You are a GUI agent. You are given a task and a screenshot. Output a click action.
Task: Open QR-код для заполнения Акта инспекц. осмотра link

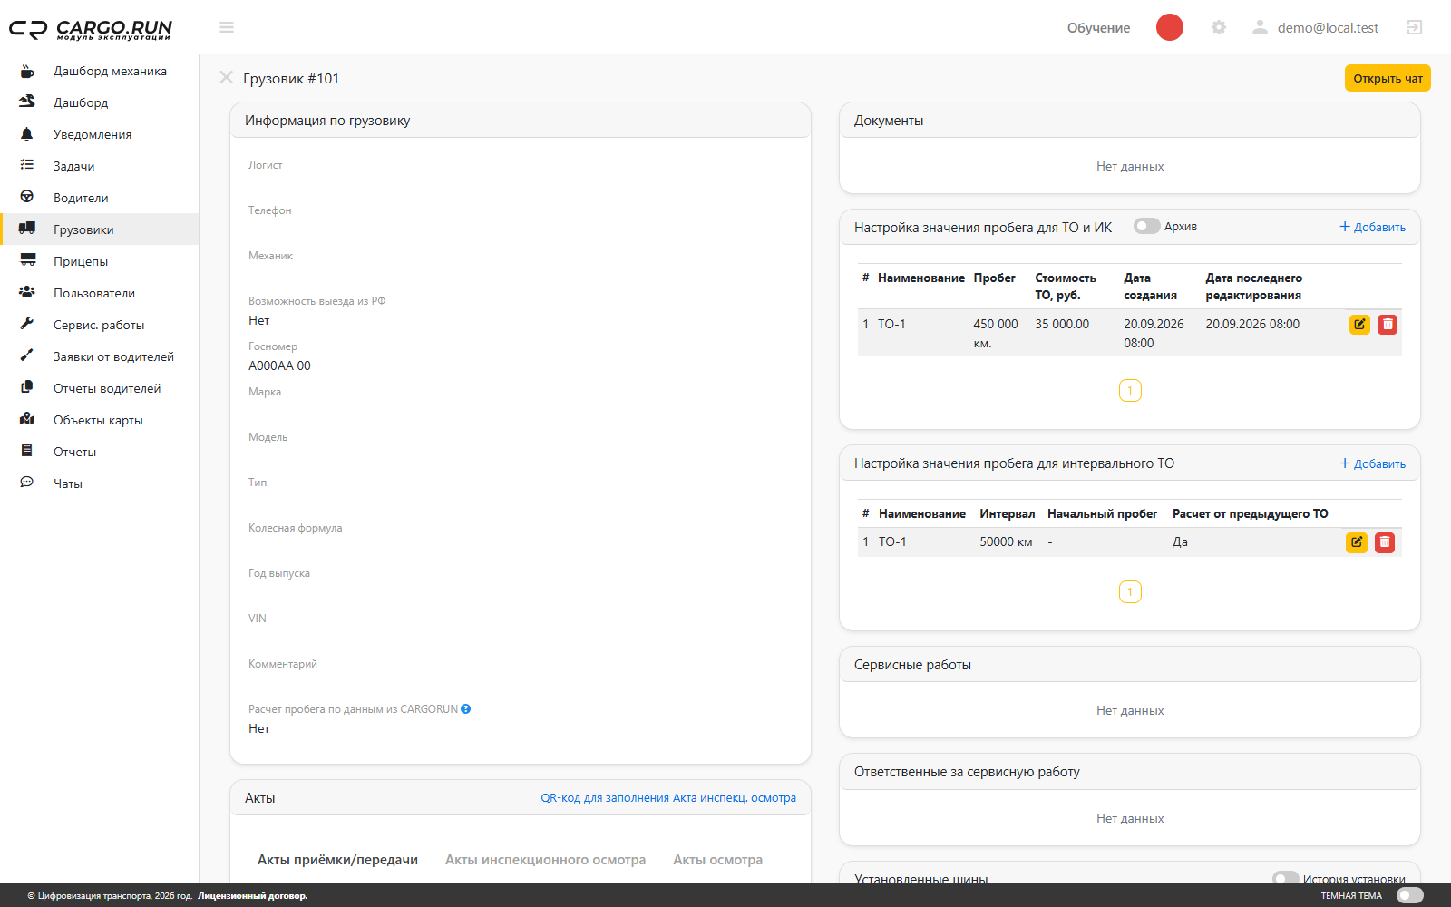[x=668, y=798]
